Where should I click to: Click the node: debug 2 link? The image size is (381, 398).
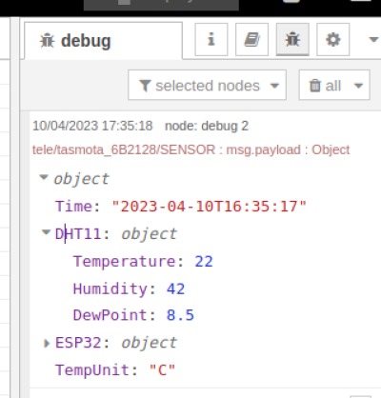(207, 126)
